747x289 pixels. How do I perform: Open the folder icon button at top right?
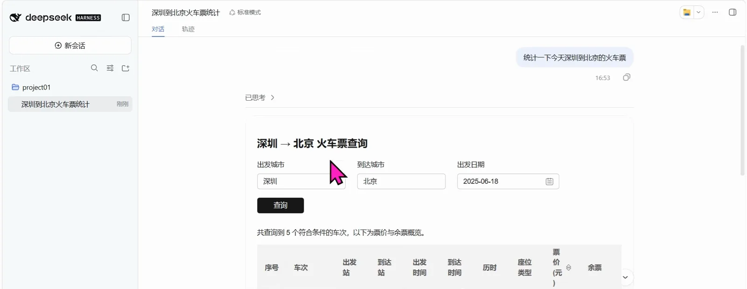(x=687, y=13)
